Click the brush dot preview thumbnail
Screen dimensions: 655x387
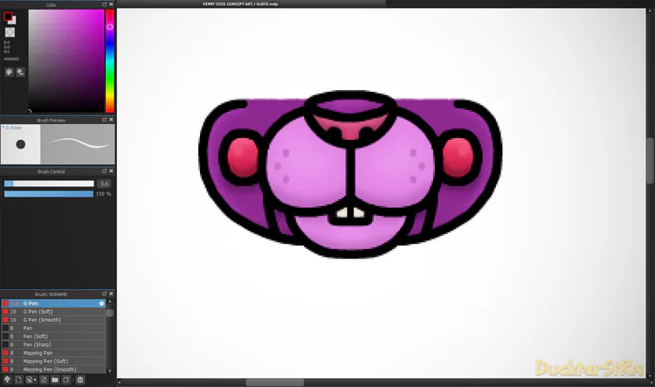click(20, 144)
